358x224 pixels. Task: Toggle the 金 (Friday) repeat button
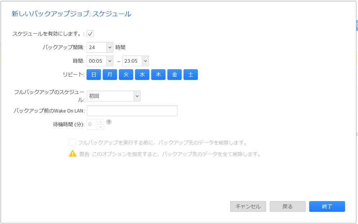tap(175, 75)
